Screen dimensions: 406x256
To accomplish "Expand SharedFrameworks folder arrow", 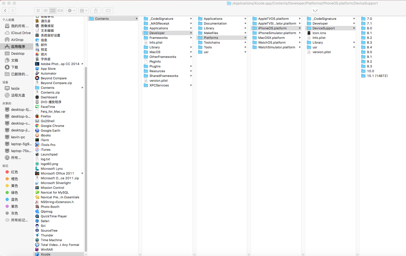I will [191, 76].
